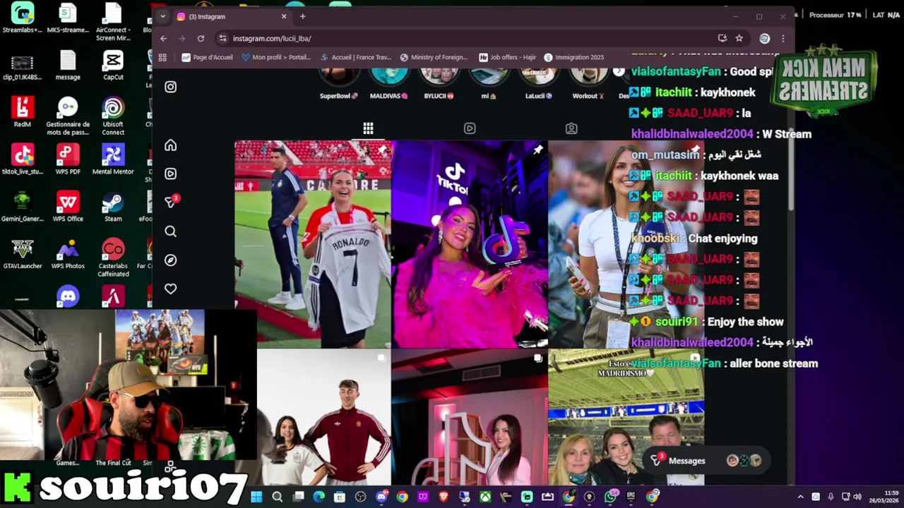Open the pink TikTok award post
This screenshot has height=508, width=904.
470,244
